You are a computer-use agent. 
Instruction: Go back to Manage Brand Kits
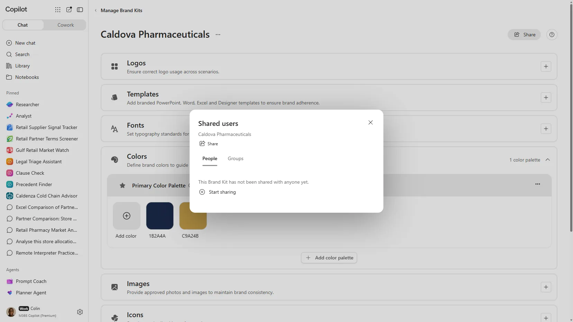pos(118,10)
